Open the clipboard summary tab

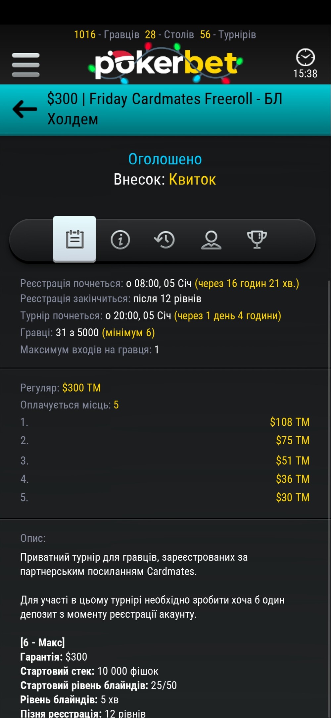[74, 239]
